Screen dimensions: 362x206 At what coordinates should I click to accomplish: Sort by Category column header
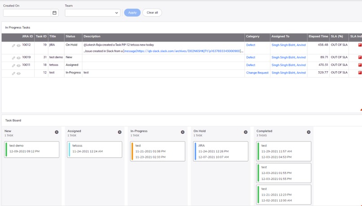point(253,36)
